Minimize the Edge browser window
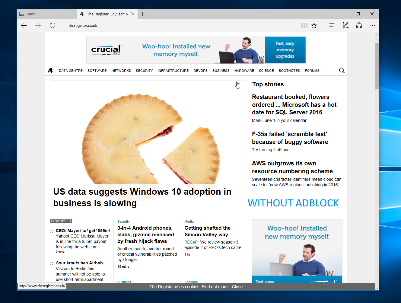The image size is (401, 303). (344, 14)
